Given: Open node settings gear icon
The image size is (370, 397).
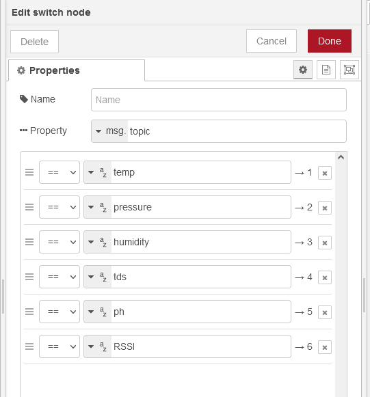Looking at the screenshot, I should [x=302, y=70].
